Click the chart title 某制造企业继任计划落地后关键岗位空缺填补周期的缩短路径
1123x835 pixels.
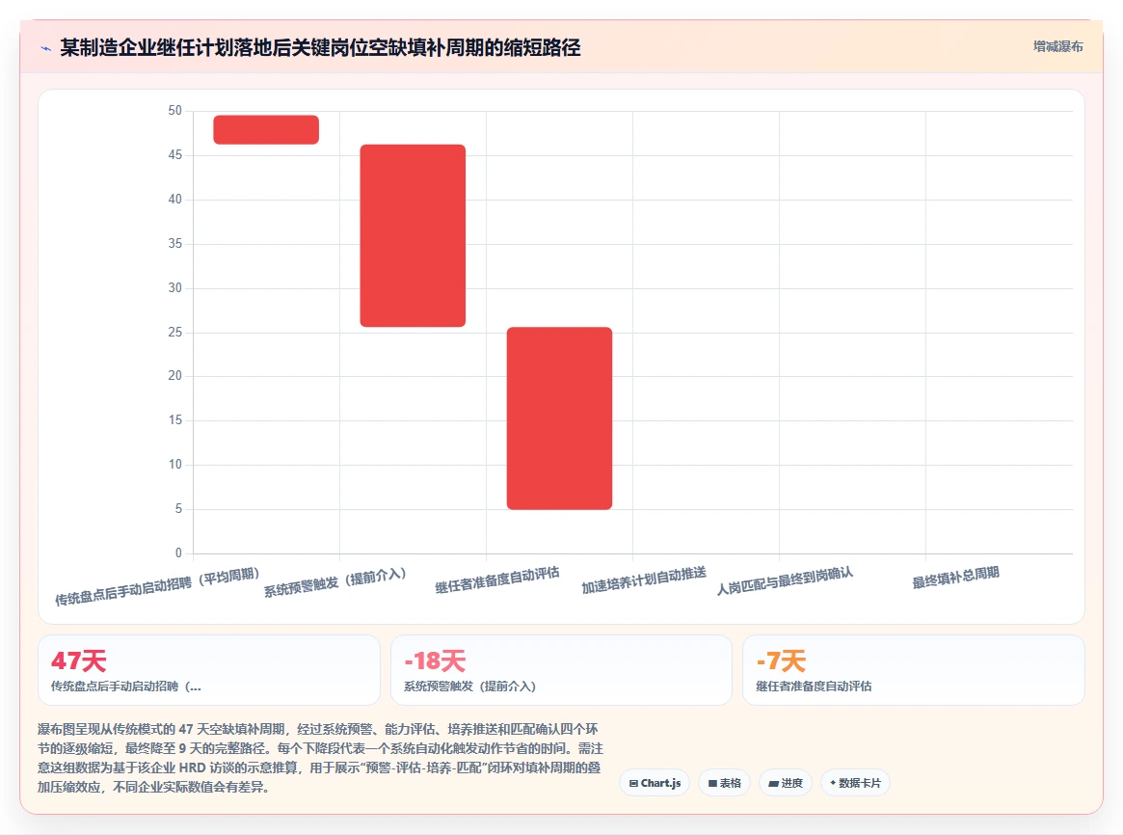click(320, 48)
